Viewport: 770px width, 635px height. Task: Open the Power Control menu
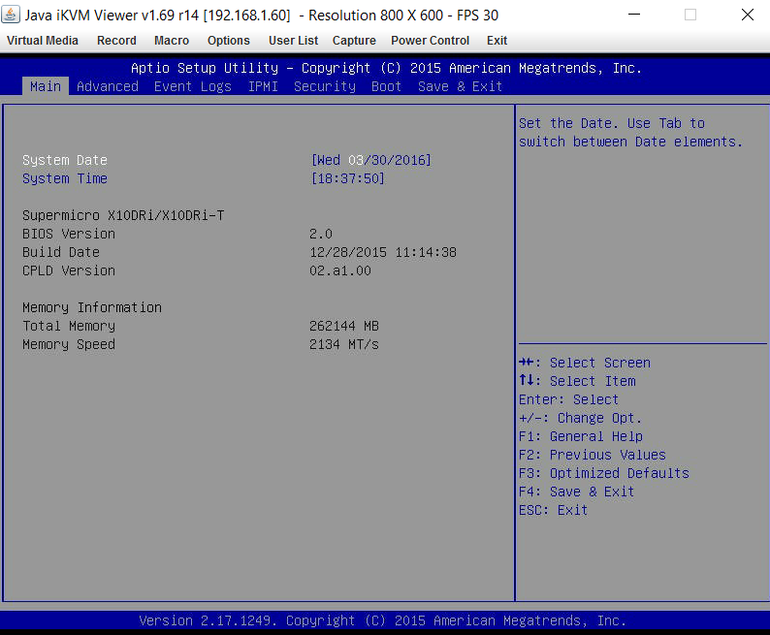[x=430, y=41]
